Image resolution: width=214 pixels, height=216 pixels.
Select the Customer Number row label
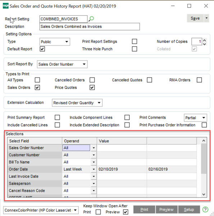35,155
